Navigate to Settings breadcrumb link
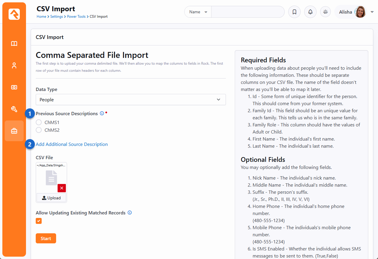This screenshot has width=378, height=259. [x=56, y=17]
